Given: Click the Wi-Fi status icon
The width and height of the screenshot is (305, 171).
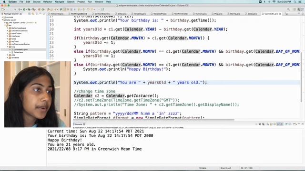Looking at the screenshot, I should (274, 2).
